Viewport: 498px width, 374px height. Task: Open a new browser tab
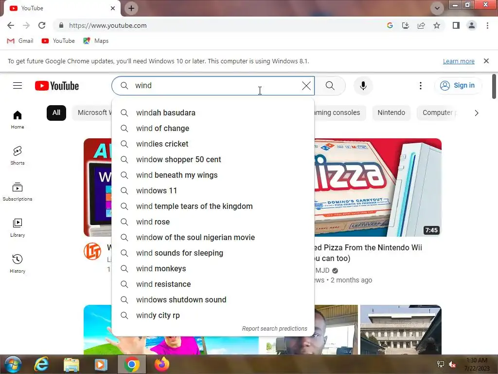[x=131, y=8]
